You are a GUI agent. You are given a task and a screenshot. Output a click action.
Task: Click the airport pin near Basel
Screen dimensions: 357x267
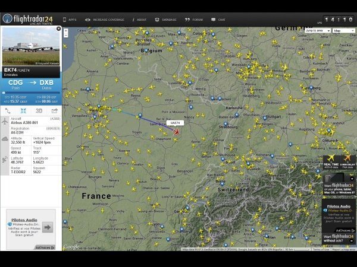[x=223, y=159]
